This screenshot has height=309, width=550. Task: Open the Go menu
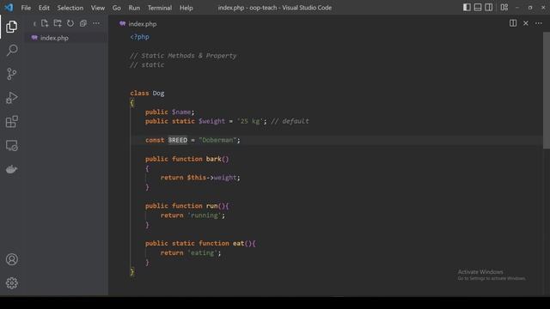117,8
